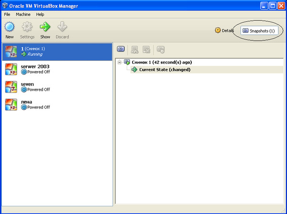Close the VirtualBox Manager window
The width and height of the screenshot is (287, 214).
coord(281,6)
